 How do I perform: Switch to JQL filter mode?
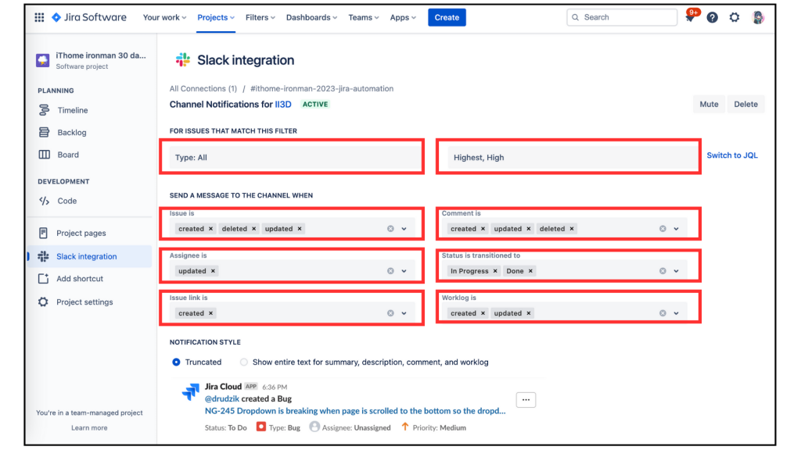[x=732, y=155]
